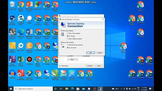Collapse settings with Hide Options
Screen dimensions: 162x91
(64, 66)
